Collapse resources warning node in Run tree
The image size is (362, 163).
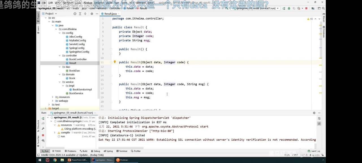click(x=55, y=125)
